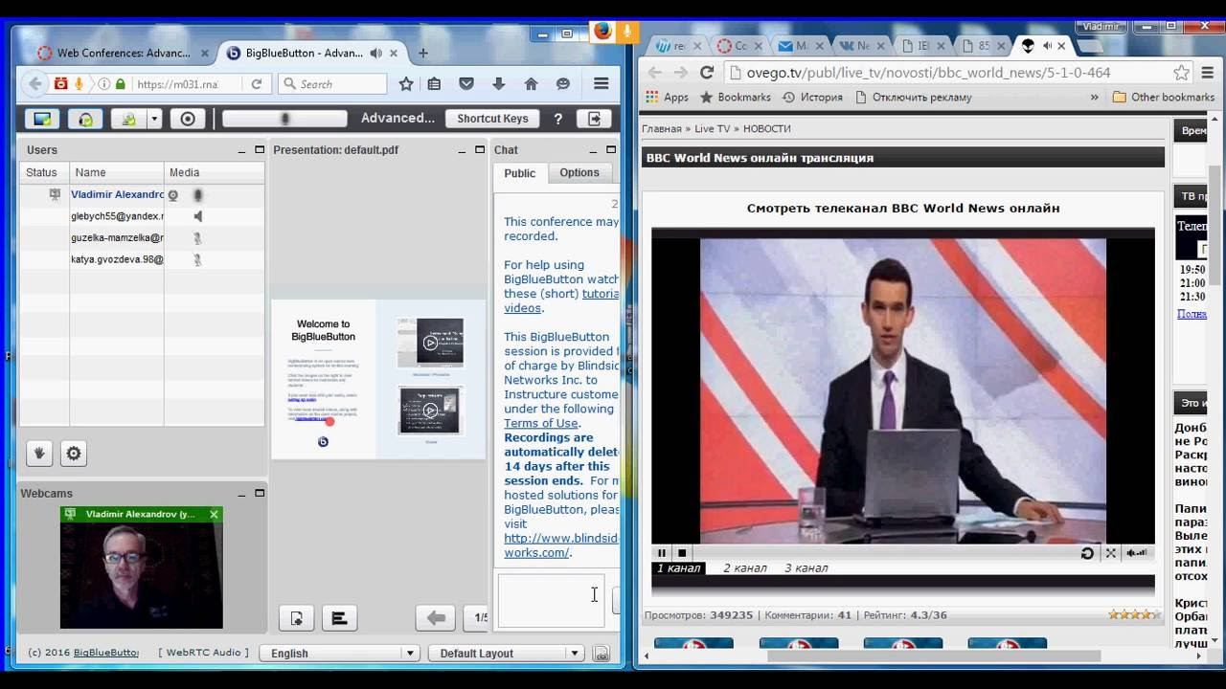Viewport: 1226px width, 689px height.
Task: Open BigBlueButton help question mark
Action: (x=557, y=119)
